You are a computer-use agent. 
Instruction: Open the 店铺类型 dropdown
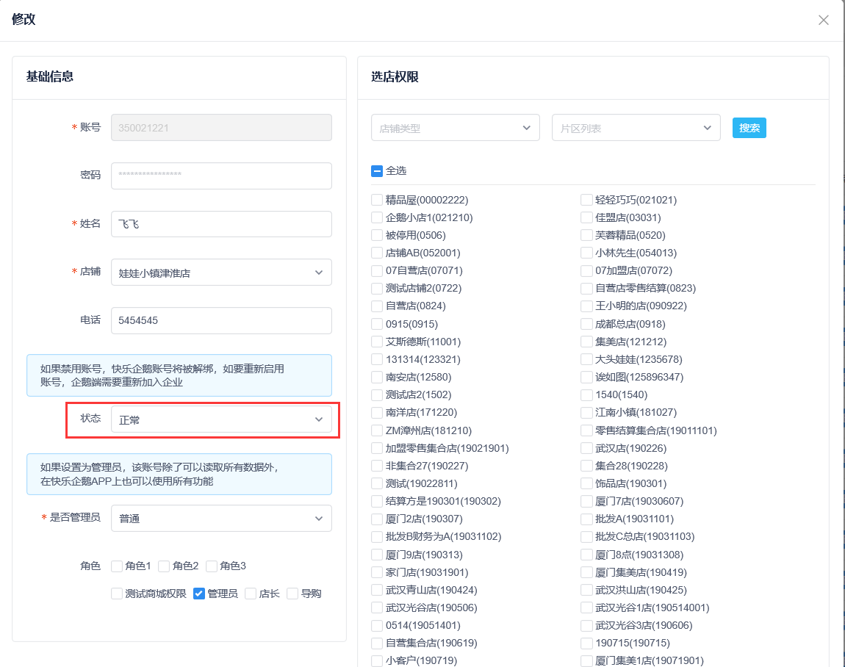point(456,128)
